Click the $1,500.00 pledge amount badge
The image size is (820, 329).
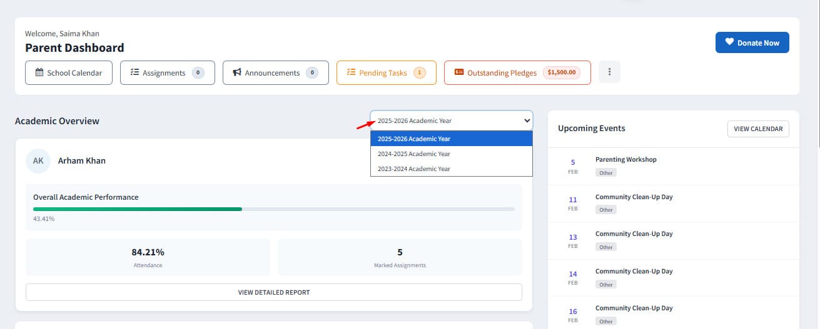coord(561,72)
